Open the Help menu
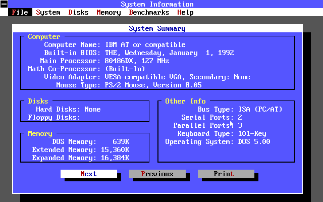The image size is (323, 202). (x=185, y=12)
